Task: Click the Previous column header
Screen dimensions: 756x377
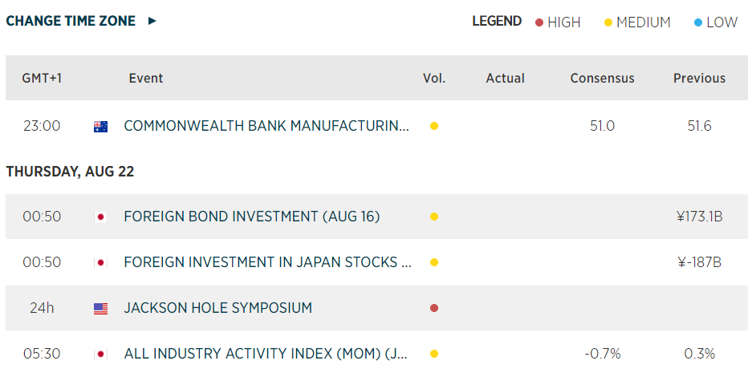Action: [x=699, y=78]
